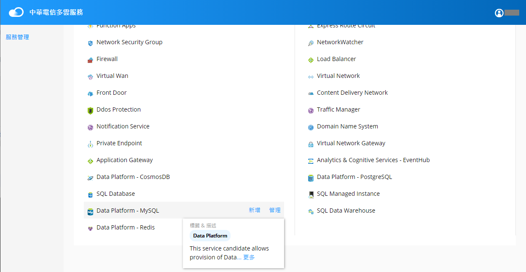Select the Notification Service text
The image size is (526, 272).
click(x=123, y=126)
